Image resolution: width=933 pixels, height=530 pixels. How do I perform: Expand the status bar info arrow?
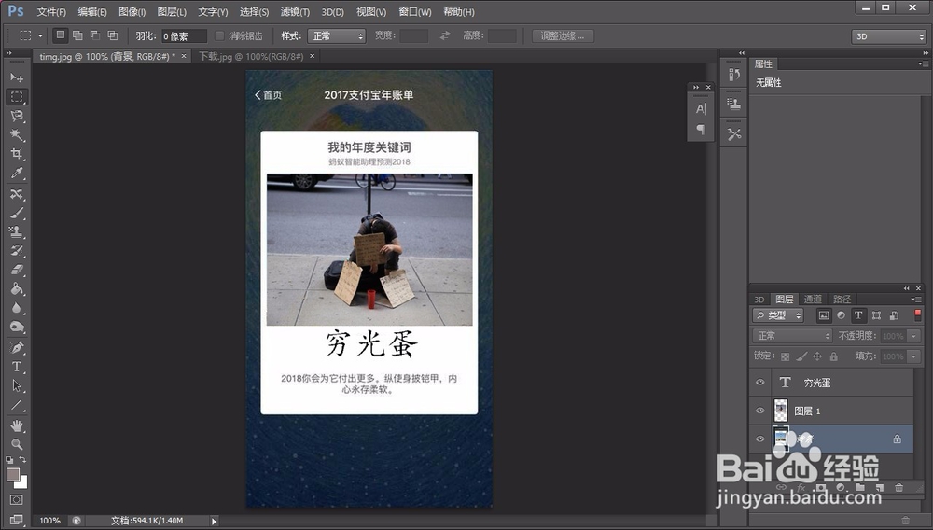[x=214, y=521]
